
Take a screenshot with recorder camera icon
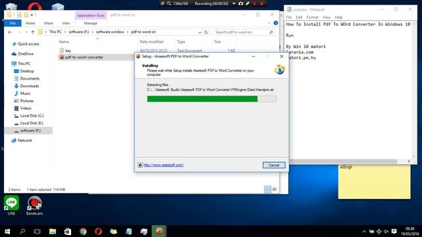241,3
